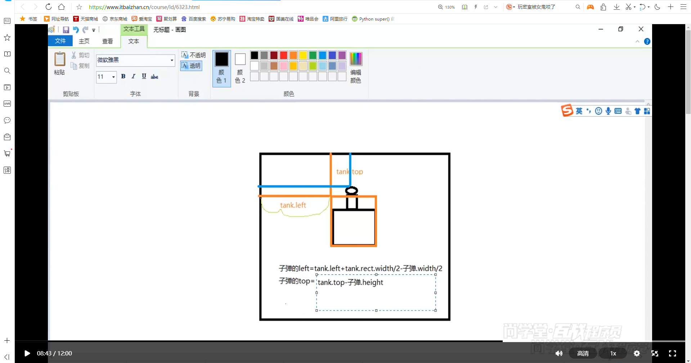Open the left sidebar favorites star
The image size is (691, 363).
click(7, 37)
